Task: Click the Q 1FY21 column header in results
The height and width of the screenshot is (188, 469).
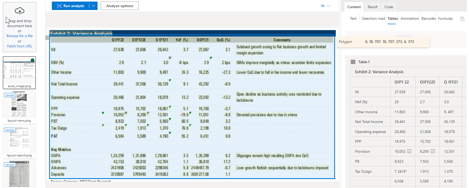Action: pyautogui.click(x=451, y=82)
